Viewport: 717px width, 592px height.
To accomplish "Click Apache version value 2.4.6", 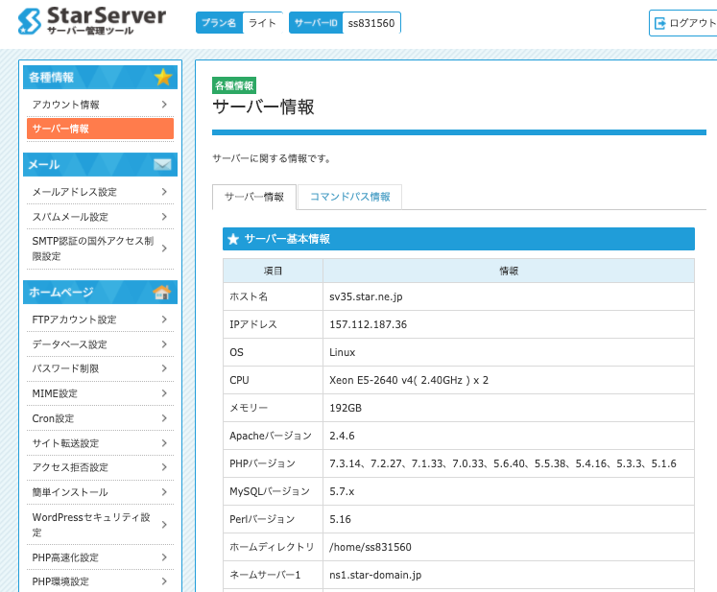I will (x=342, y=436).
